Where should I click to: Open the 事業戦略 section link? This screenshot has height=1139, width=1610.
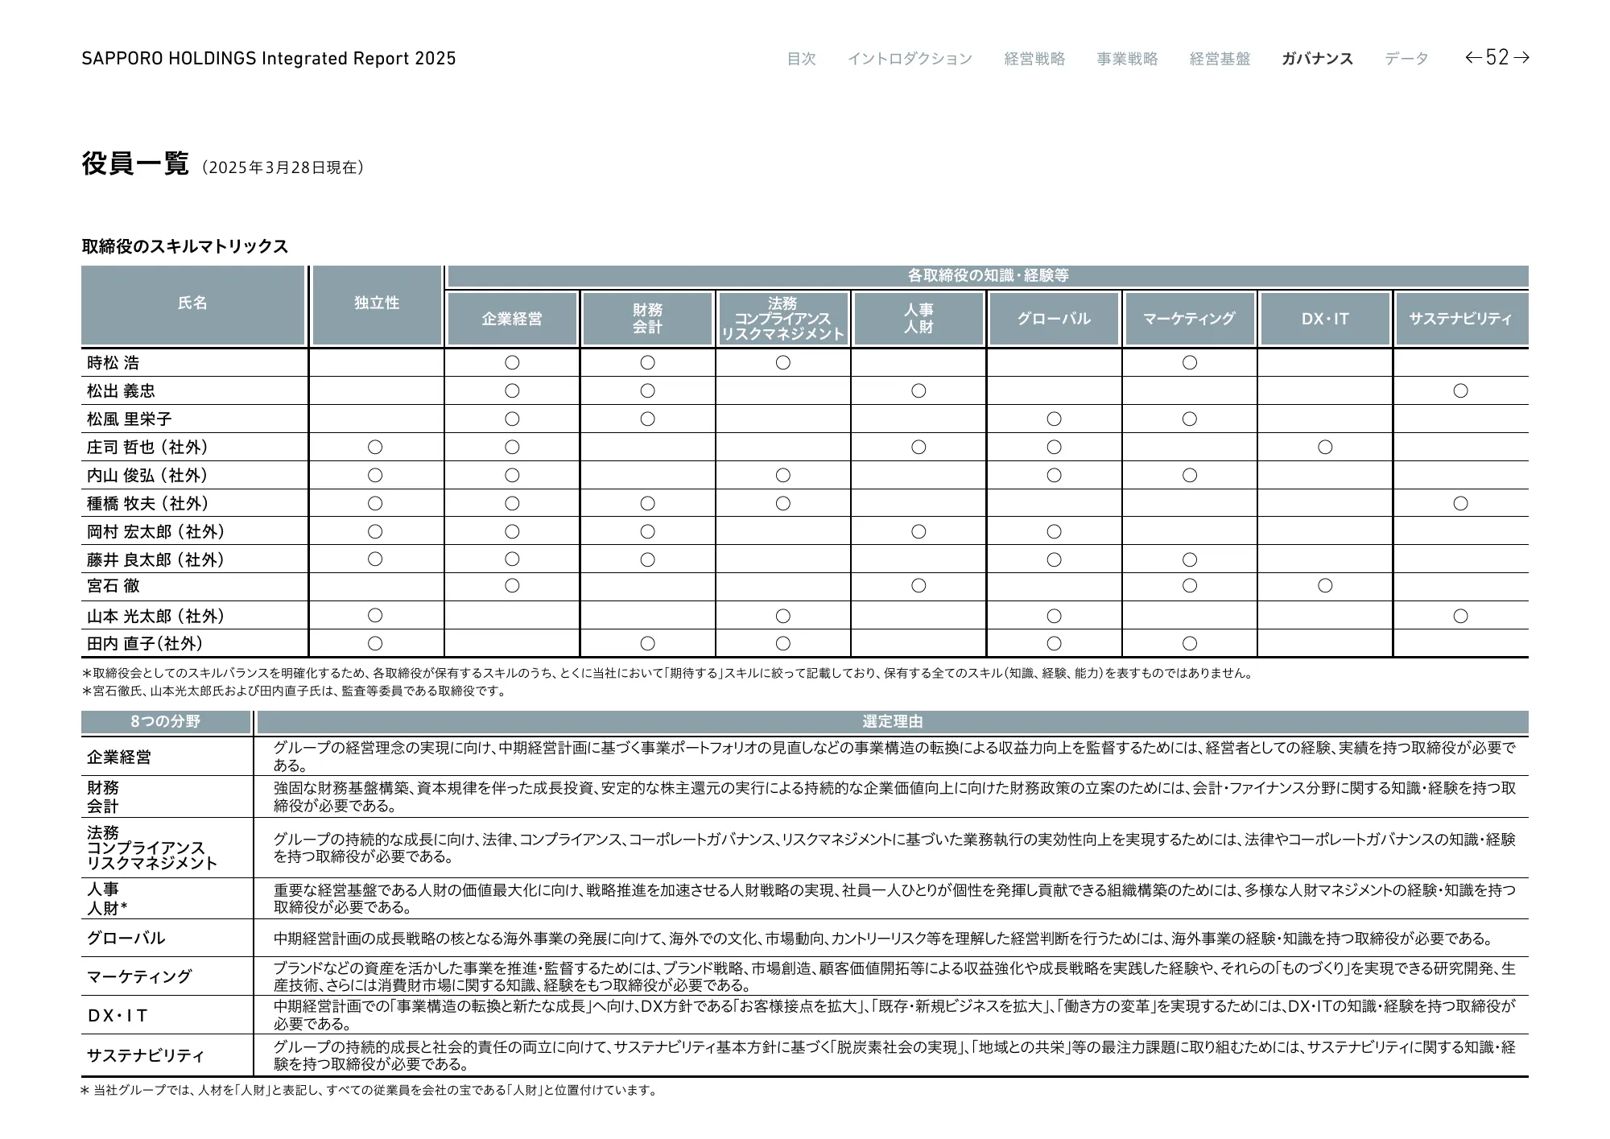point(1127,59)
